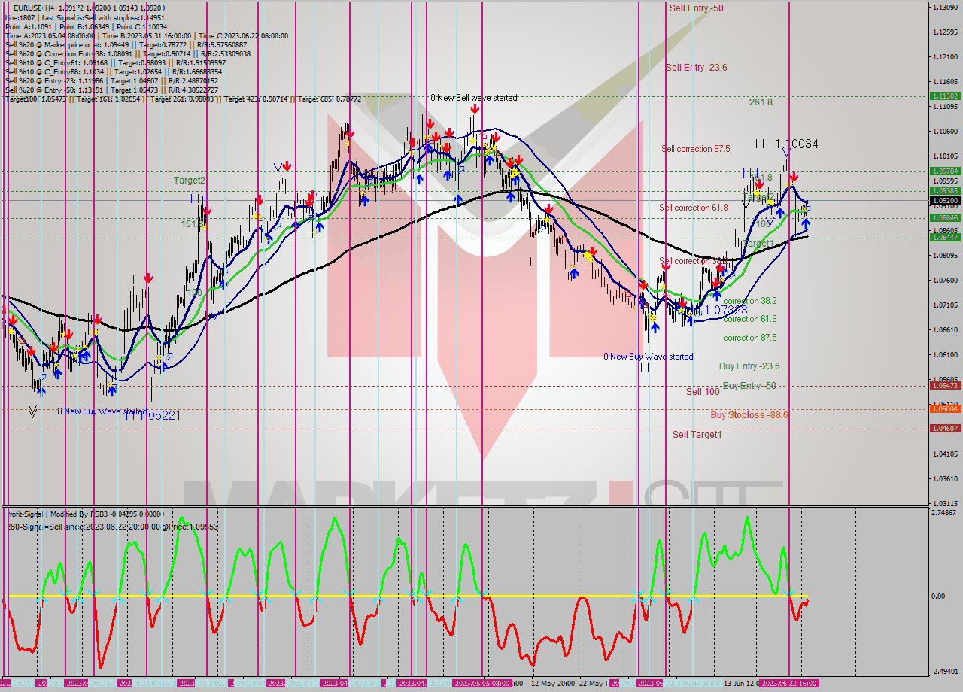The image size is (963, 692).
Task: Select 'Sell correction 61.8' label
Action: point(694,208)
